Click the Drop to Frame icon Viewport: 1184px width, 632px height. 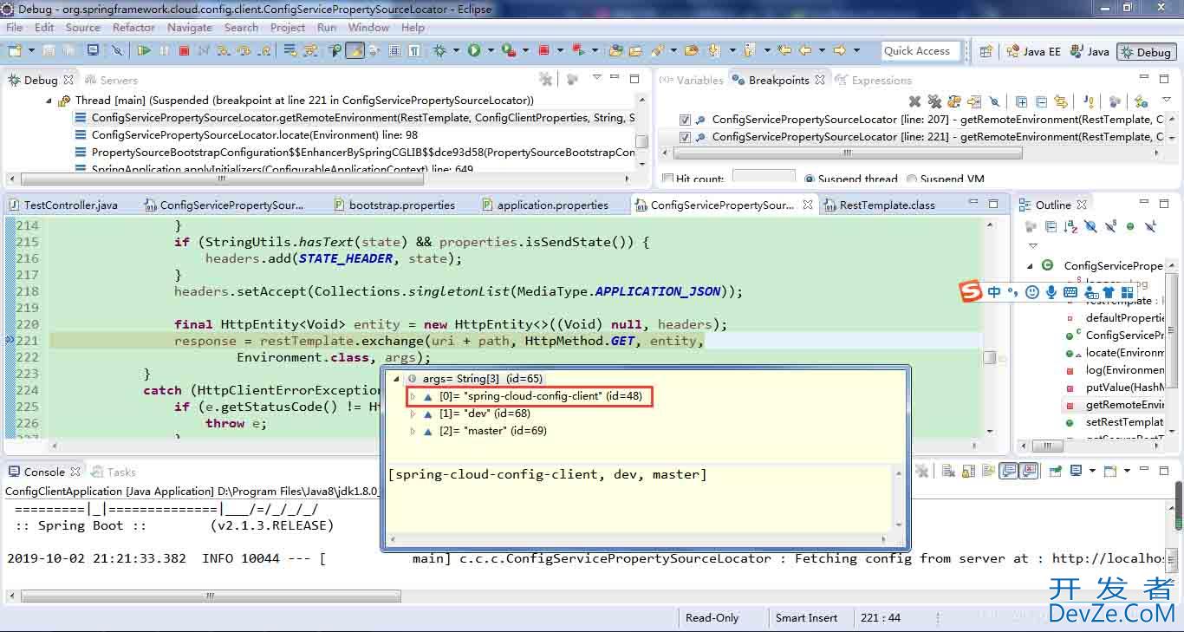point(289,50)
